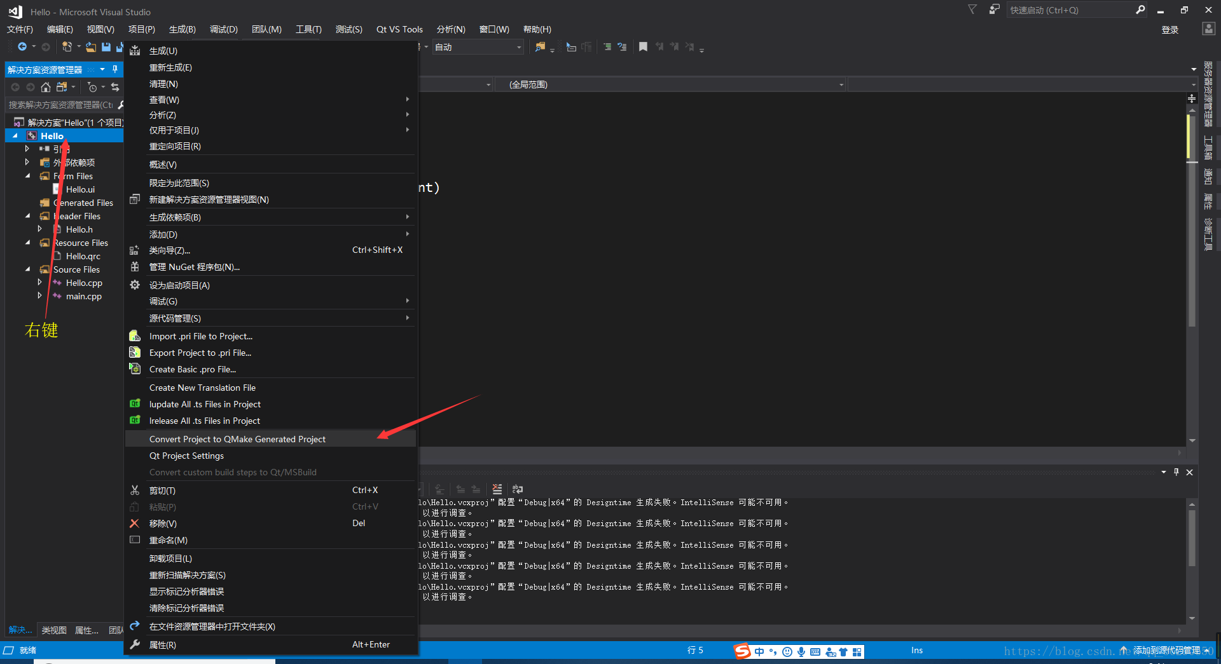Viewport: 1221px width, 664px height.
Task: Open the solution configuration dropdown showing 自动
Action: [x=478, y=47]
